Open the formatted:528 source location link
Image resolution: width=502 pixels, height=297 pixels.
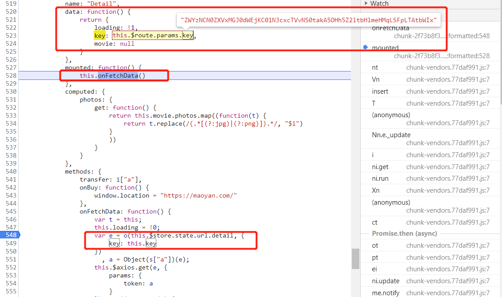tap(442, 55)
